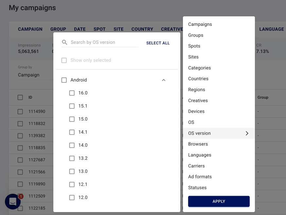Choose Browsers from the filter menu
The image size is (286, 215).
(198, 144)
